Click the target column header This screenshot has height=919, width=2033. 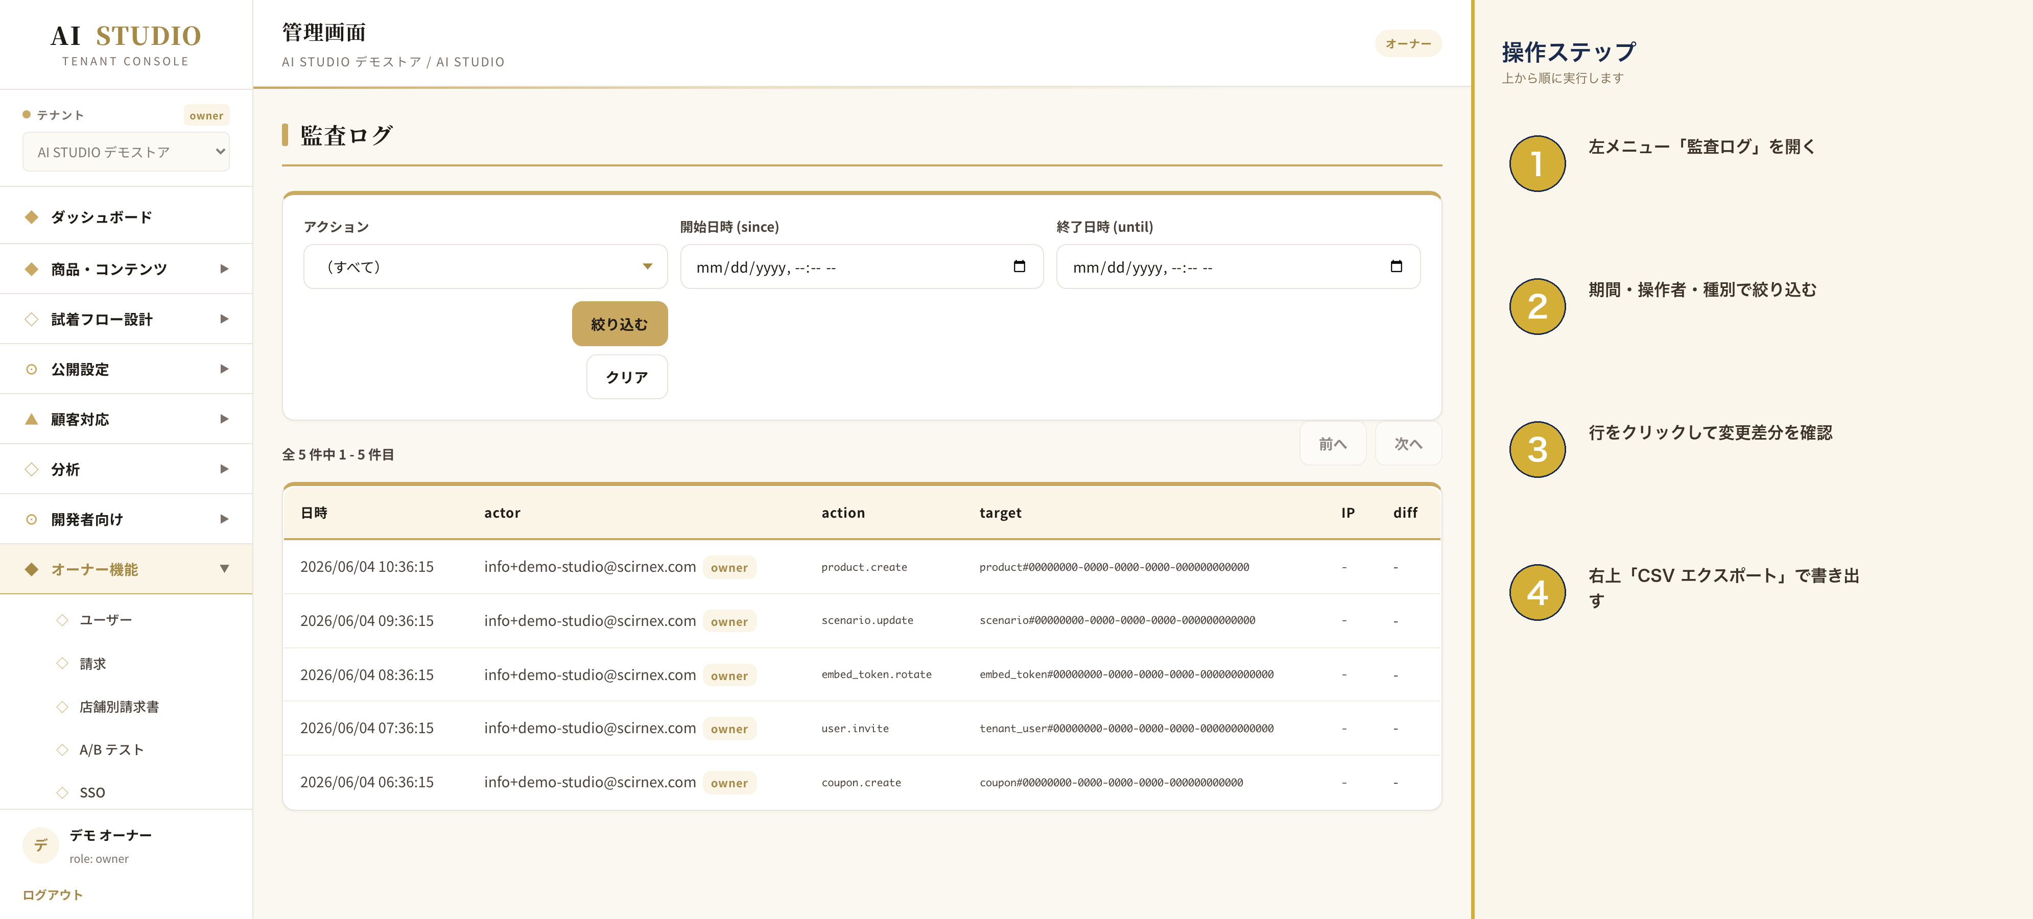point(1000,513)
